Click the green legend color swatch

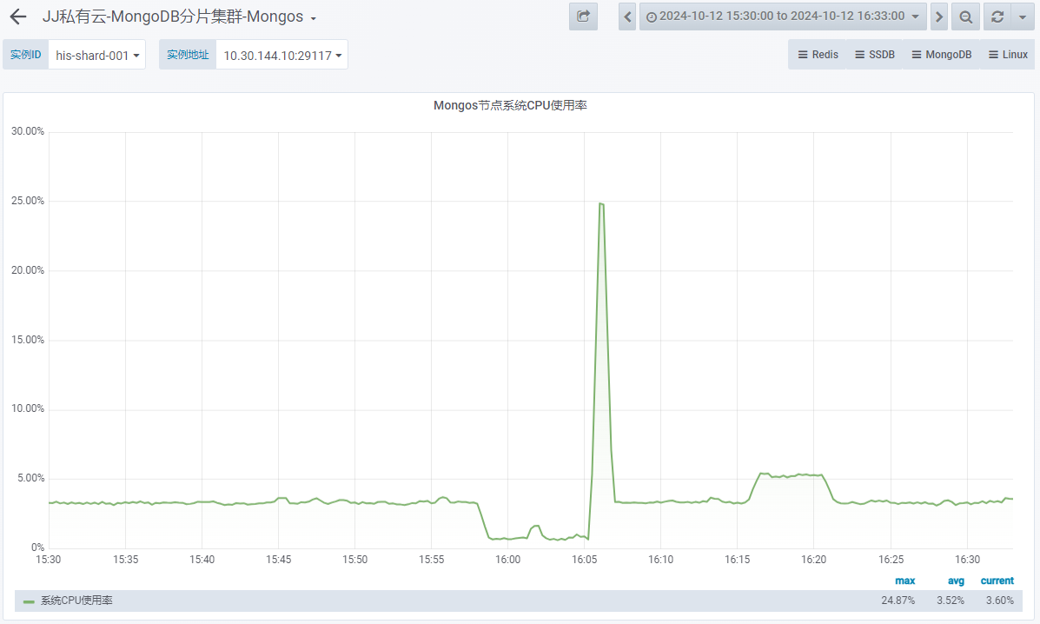pyautogui.click(x=29, y=601)
